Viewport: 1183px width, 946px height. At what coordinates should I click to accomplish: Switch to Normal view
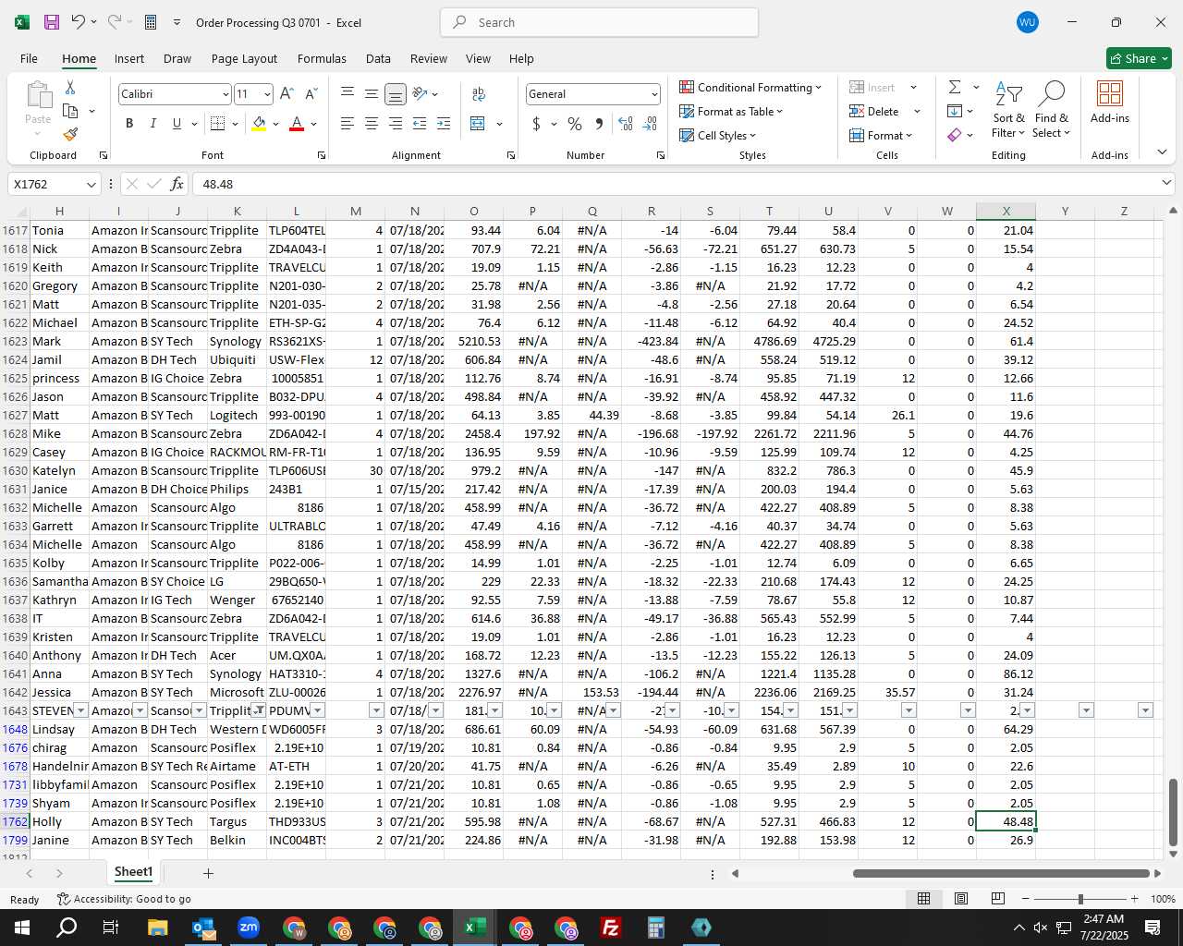point(923,899)
